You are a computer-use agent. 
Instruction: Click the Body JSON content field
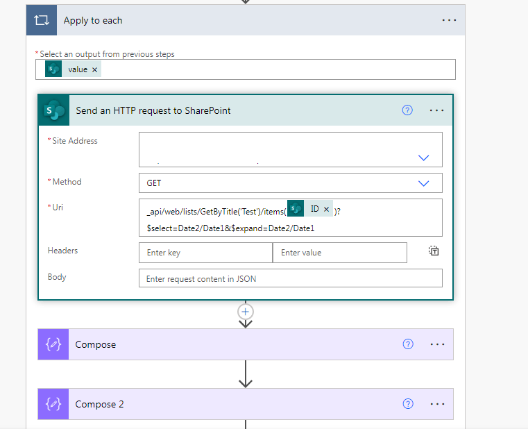click(291, 278)
